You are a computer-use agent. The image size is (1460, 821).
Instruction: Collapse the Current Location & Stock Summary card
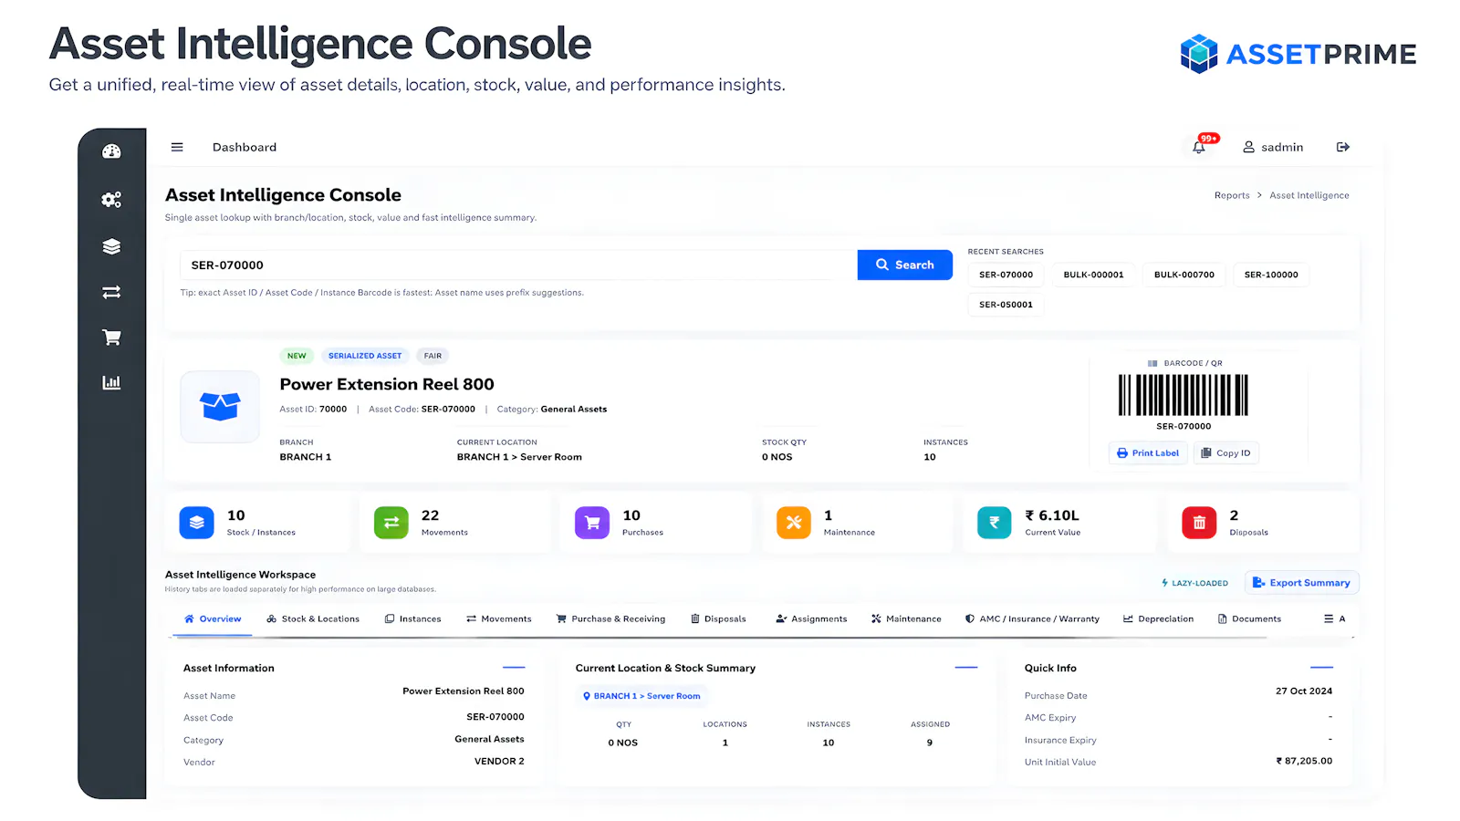coord(966,668)
